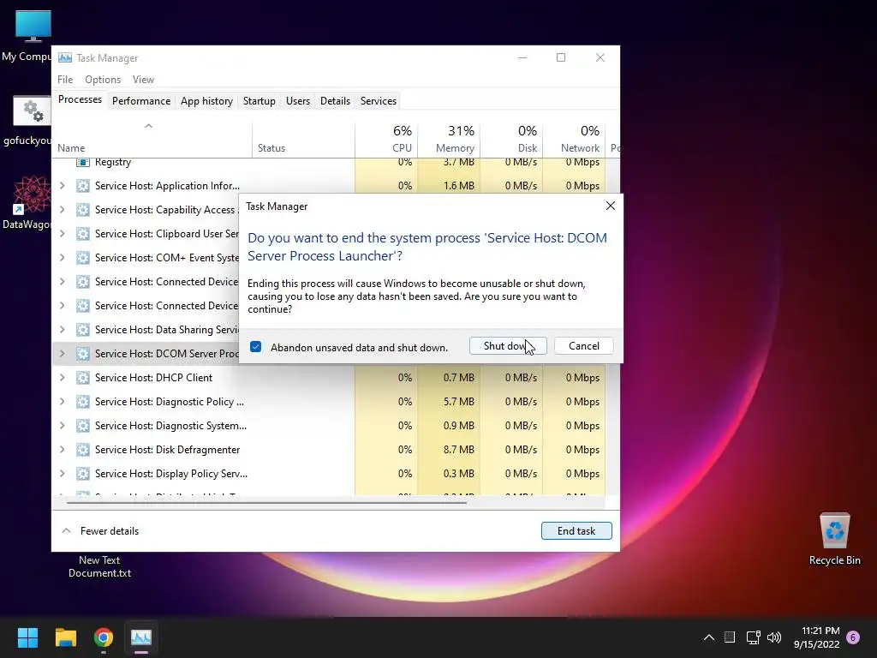Image resolution: width=877 pixels, height=658 pixels.
Task: Sort processes by Disk column header
Action: tap(511, 139)
